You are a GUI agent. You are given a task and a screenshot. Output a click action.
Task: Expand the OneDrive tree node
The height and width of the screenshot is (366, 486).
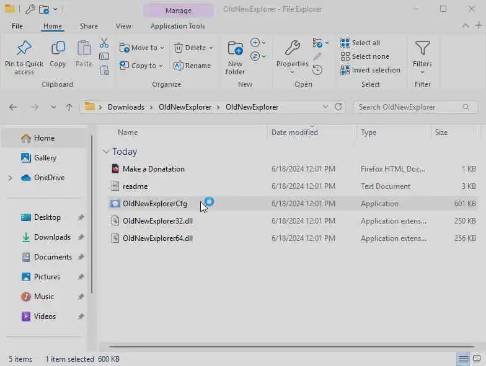[10, 178]
